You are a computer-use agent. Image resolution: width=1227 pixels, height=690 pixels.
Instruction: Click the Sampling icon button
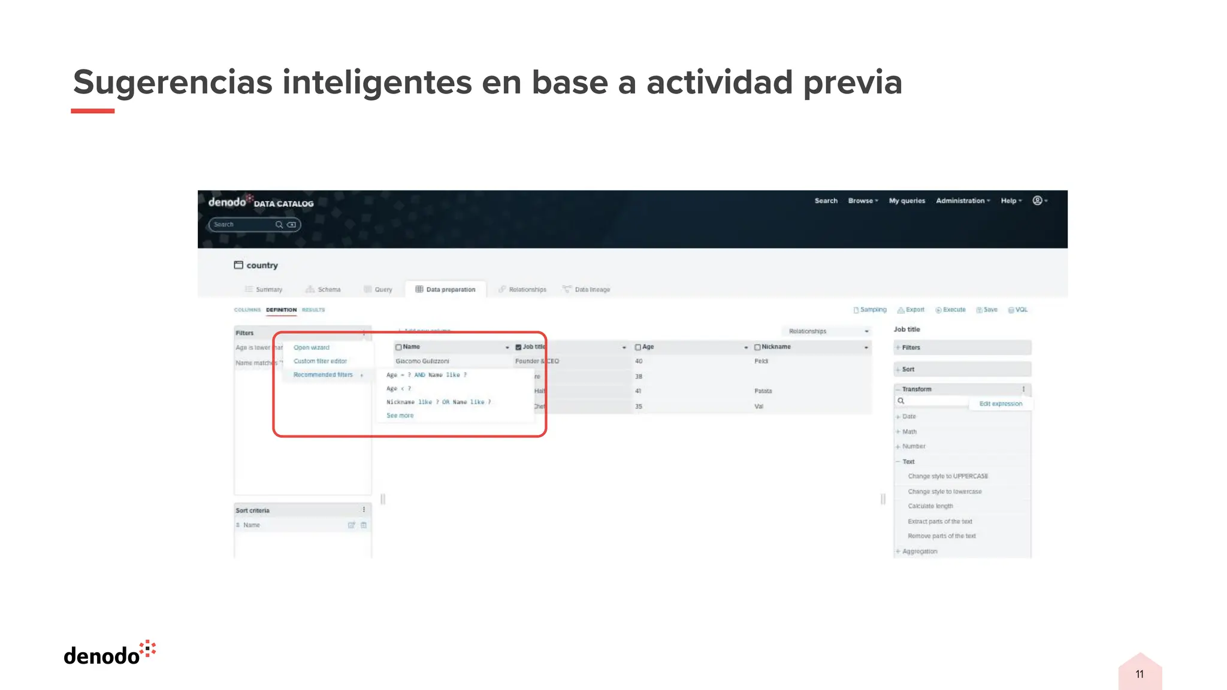click(856, 310)
